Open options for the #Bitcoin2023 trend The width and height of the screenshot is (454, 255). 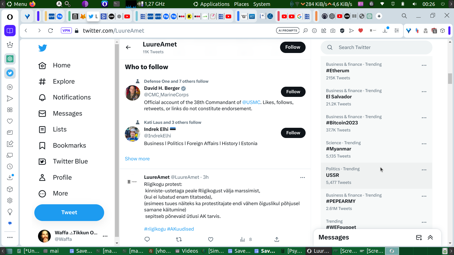pos(424,118)
